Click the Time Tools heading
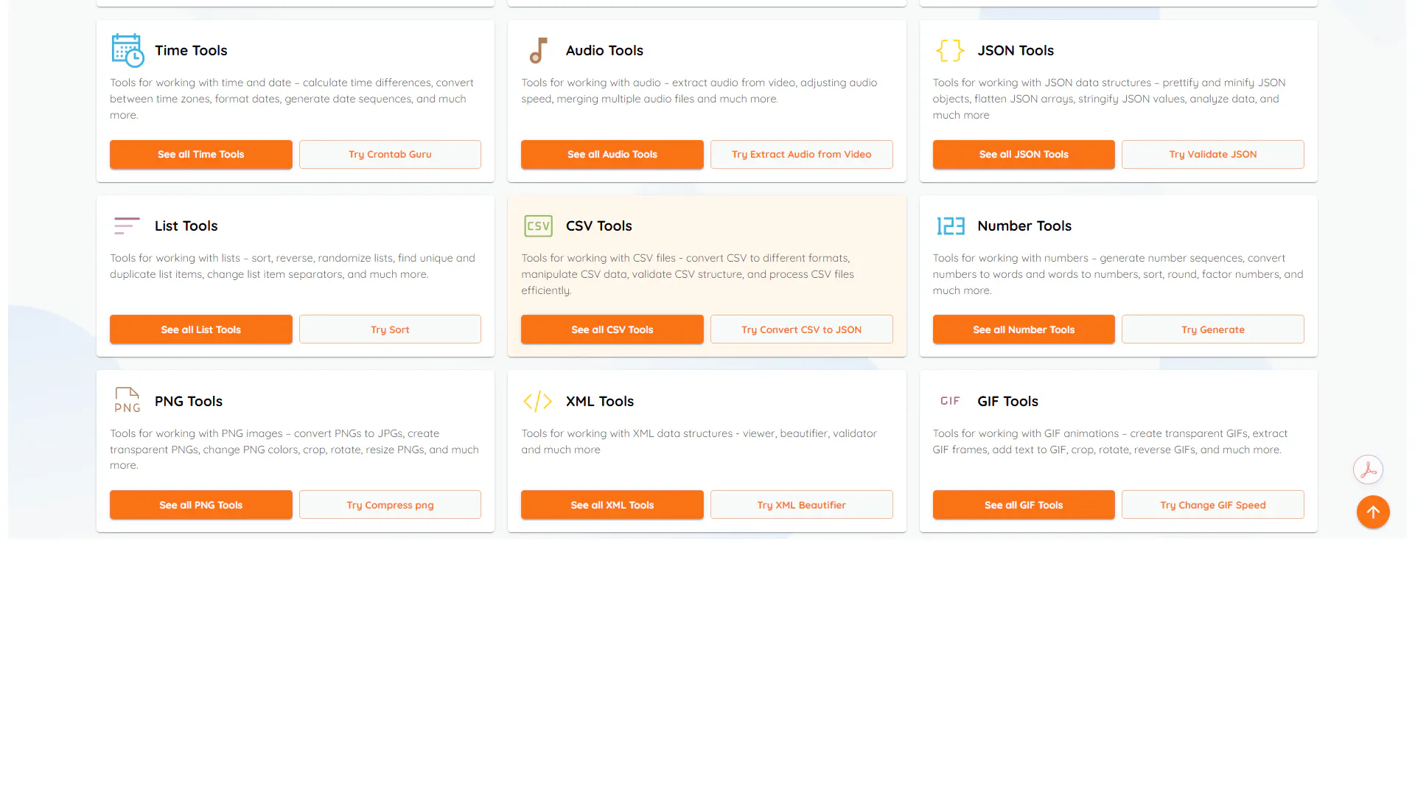This screenshot has width=1415, height=796. click(191, 50)
